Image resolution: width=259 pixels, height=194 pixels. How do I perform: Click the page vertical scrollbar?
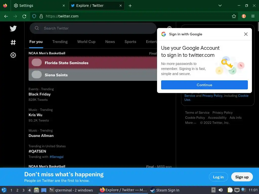(x=258, y=26)
